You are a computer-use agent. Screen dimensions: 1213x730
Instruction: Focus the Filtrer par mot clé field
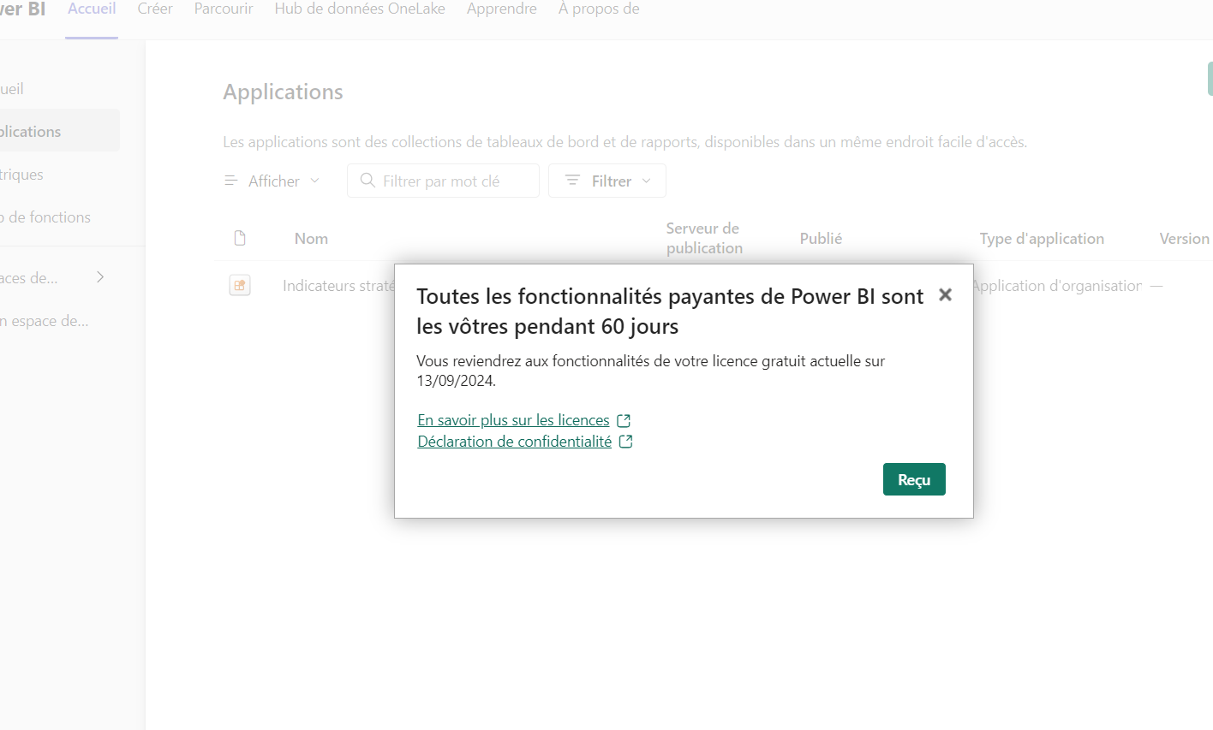pyautogui.click(x=443, y=181)
